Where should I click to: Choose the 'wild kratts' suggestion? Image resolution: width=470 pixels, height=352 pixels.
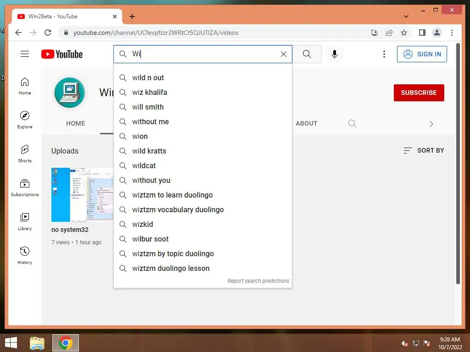coord(203,151)
